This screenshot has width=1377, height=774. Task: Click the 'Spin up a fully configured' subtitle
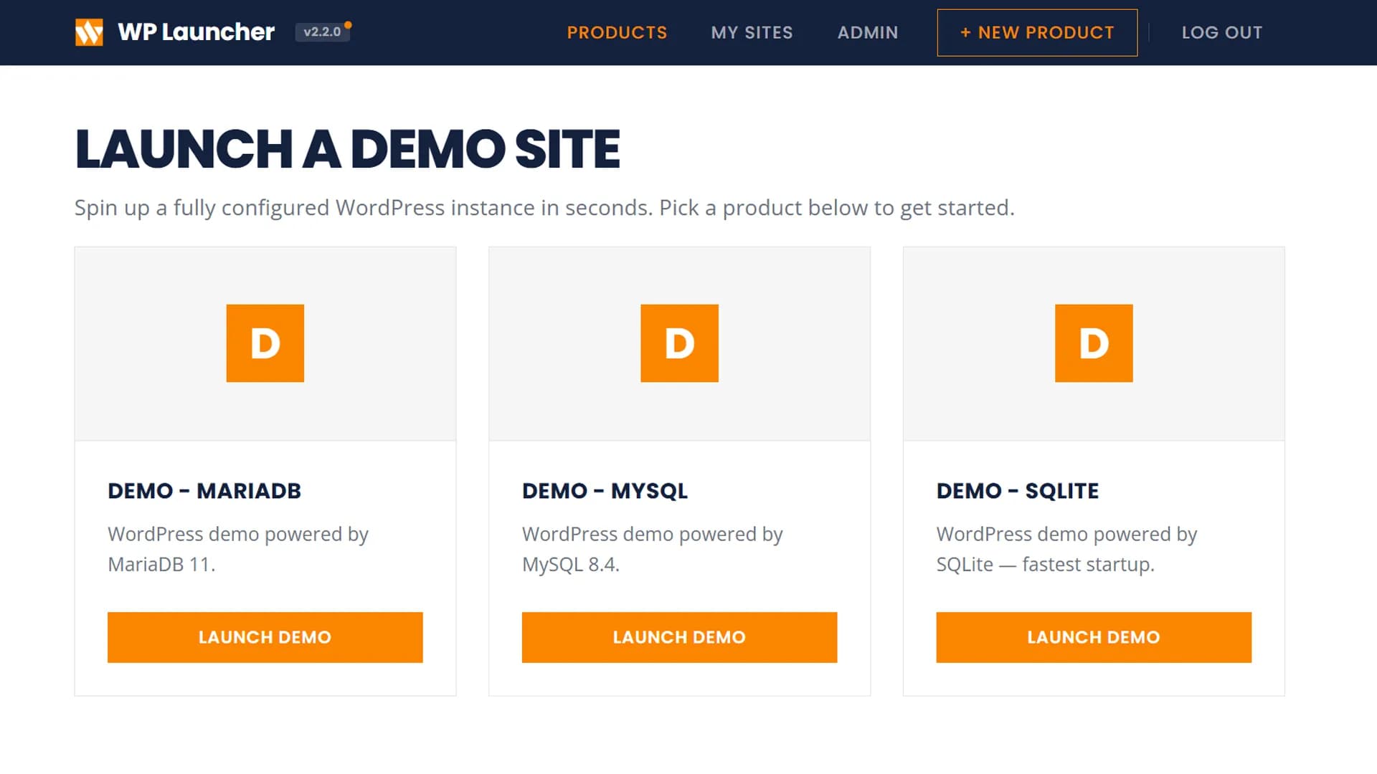pyautogui.click(x=544, y=208)
